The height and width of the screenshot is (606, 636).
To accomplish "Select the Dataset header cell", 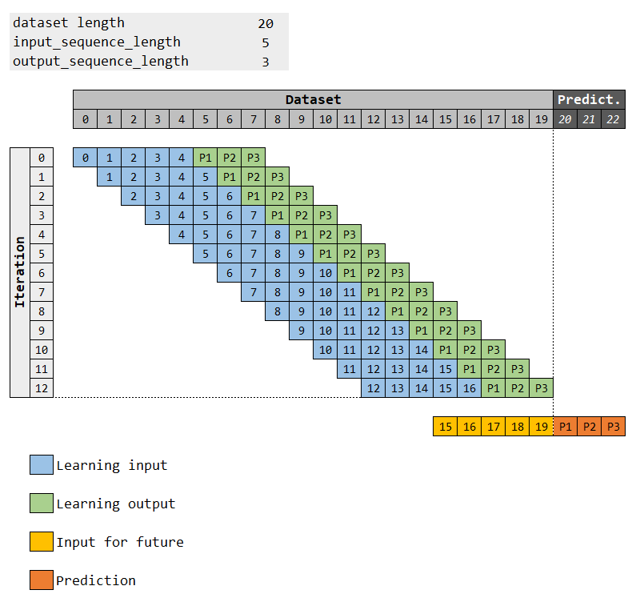I will 313,99.
